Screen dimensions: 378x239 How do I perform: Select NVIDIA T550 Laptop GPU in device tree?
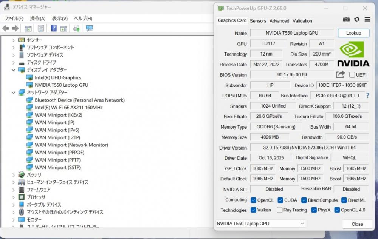click(x=61, y=85)
